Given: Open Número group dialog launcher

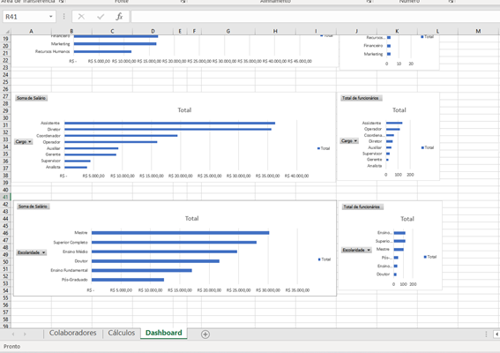Looking at the screenshot, I should pos(451,1).
